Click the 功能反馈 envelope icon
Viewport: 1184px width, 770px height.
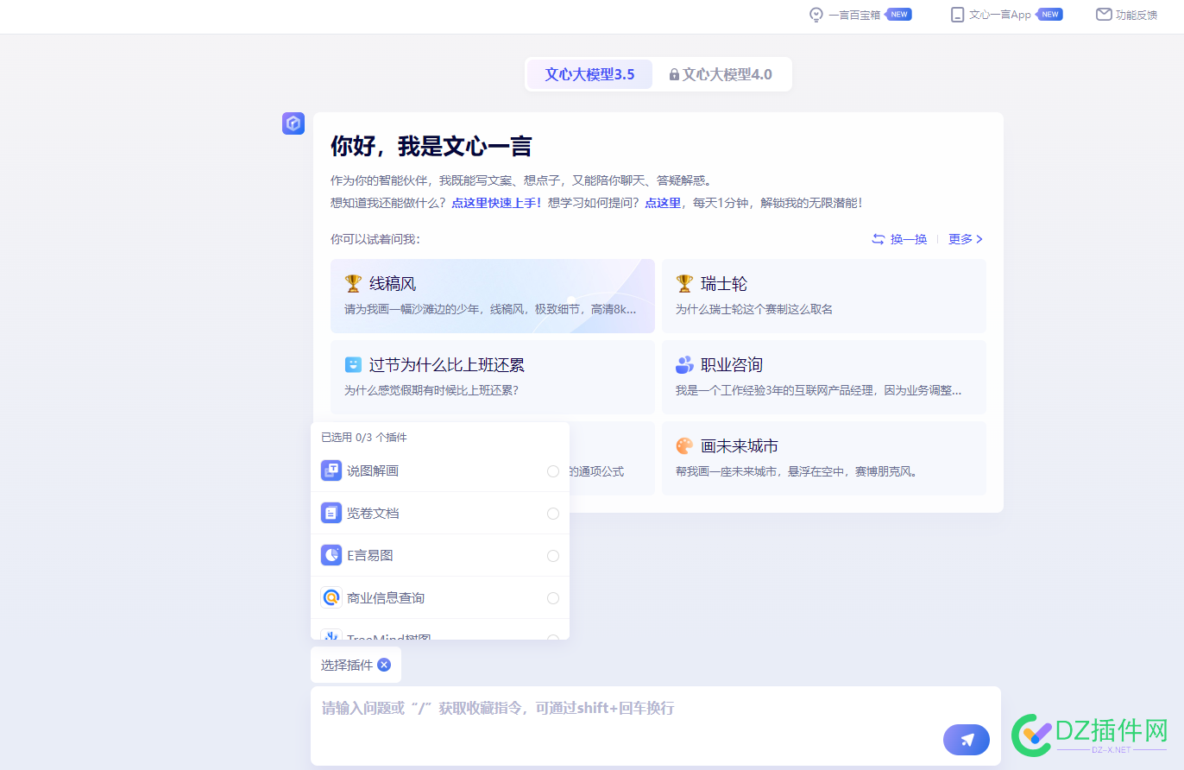coord(1103,15)
